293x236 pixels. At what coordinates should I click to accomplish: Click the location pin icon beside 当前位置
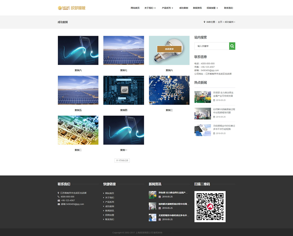pyautogui.click(x=204, y=22)
